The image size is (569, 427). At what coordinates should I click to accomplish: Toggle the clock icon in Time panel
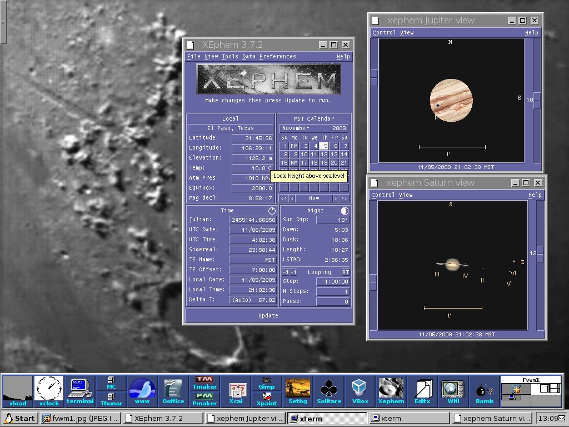tap(271, 211)
